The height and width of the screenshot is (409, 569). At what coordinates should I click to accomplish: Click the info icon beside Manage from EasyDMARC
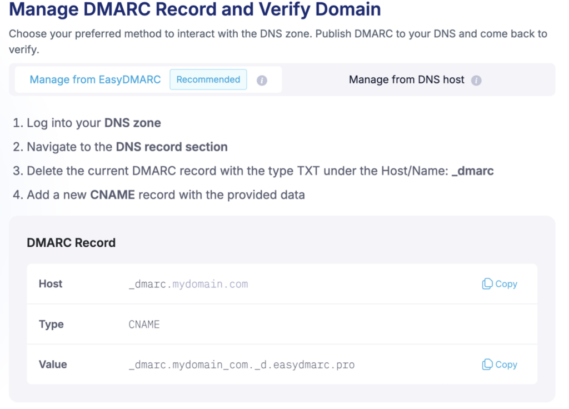pos(262,80)
